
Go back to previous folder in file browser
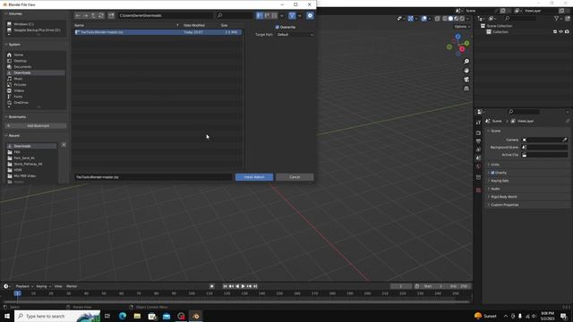(x=78, y=16)
